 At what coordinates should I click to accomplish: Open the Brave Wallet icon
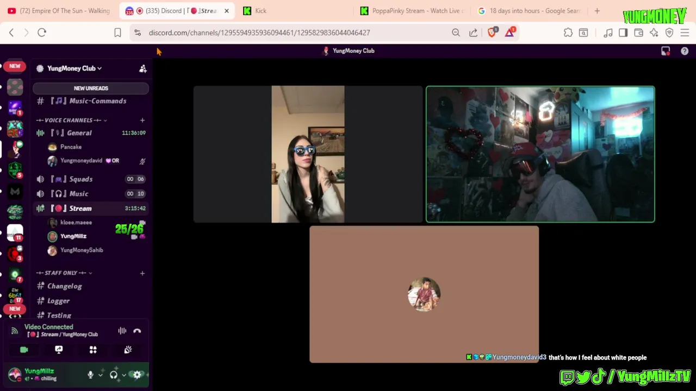638,33
